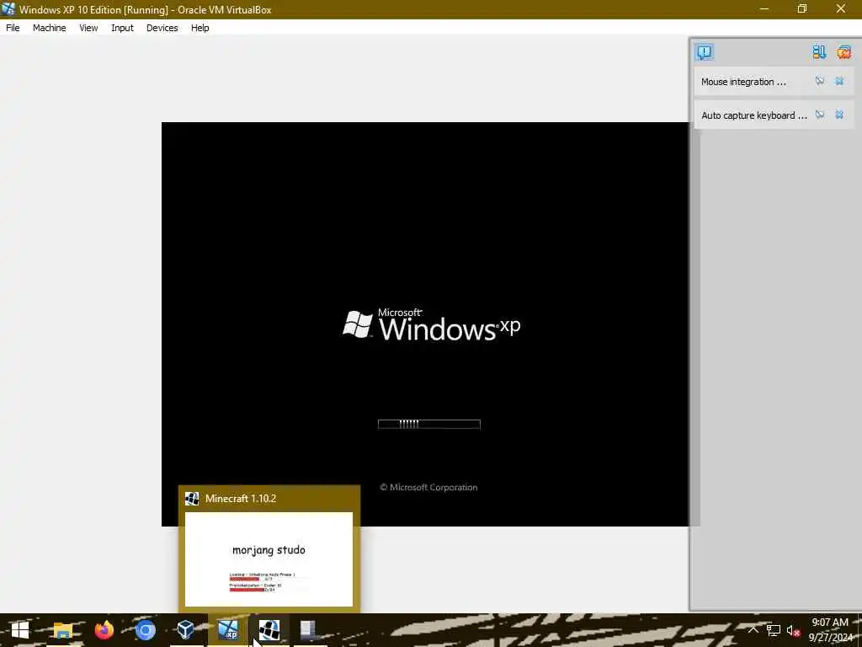Open File Explorer from taskbar
This screenshot has height=647, width=862.
point(62,630)
